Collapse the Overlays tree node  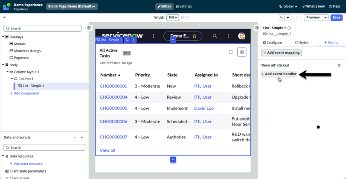pos(3,37)
